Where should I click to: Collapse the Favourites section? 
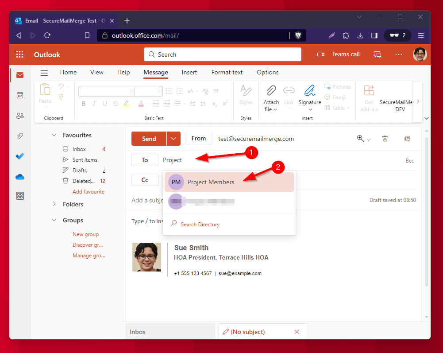coord(54,135)
